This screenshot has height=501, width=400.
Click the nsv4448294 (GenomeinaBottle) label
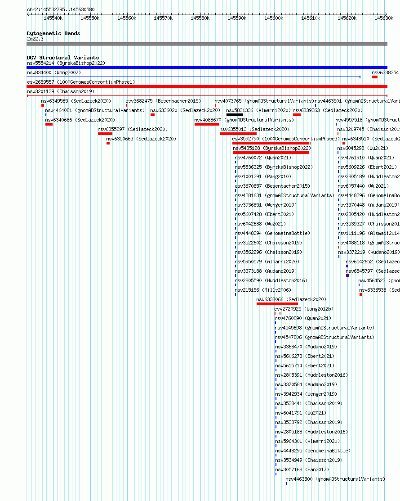click(x=272, y=234)
